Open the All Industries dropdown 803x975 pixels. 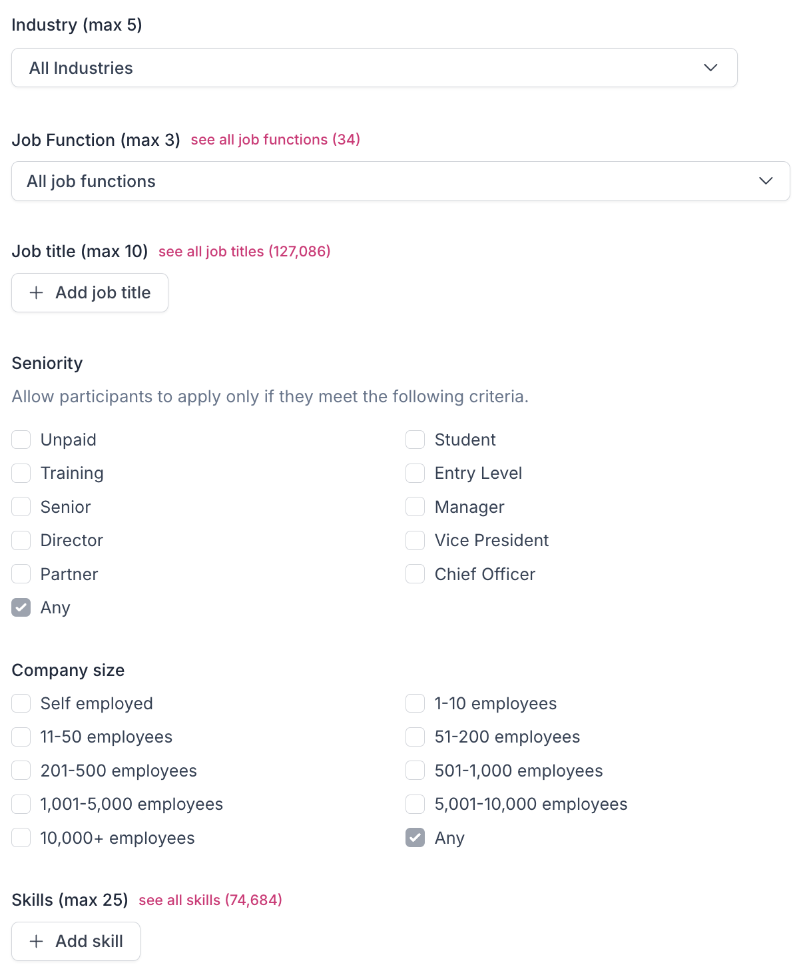[374, 68]
